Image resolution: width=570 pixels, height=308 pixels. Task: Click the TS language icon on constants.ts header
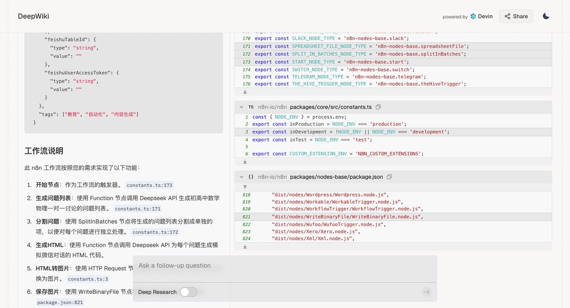click(x=250, y=107)
